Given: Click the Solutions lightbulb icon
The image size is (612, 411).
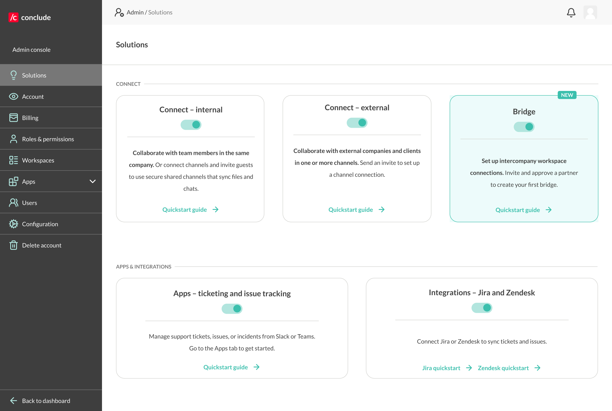Looking at the screenshot, I should (13, 75).
